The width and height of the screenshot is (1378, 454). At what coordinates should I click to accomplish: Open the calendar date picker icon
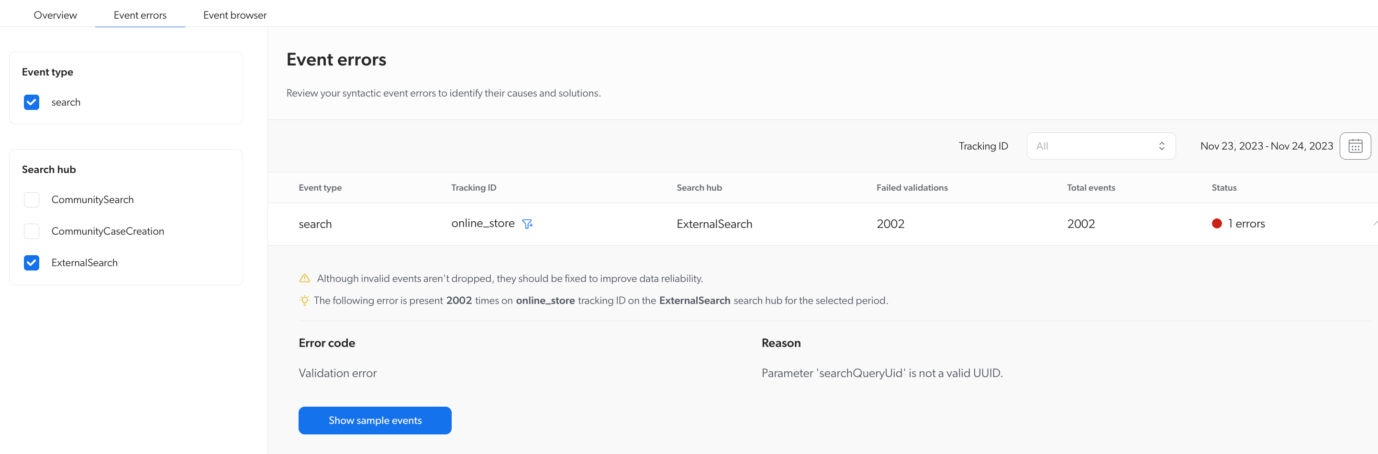coord(1355,146)
